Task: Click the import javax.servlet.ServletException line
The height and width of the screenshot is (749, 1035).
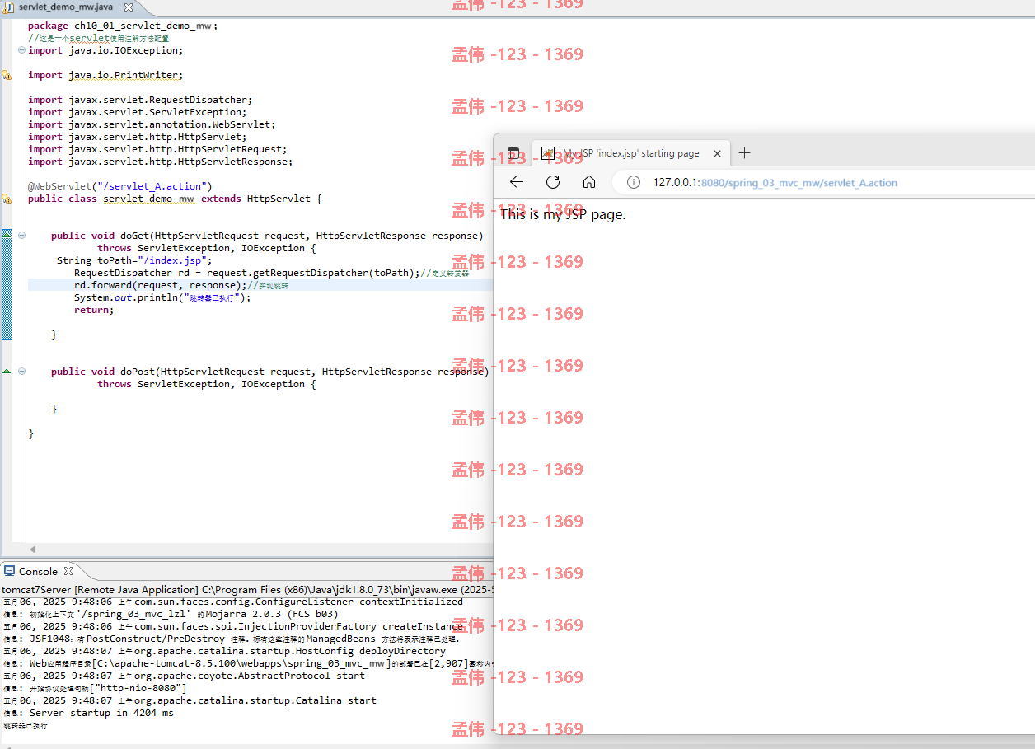Action: [138, 112]
